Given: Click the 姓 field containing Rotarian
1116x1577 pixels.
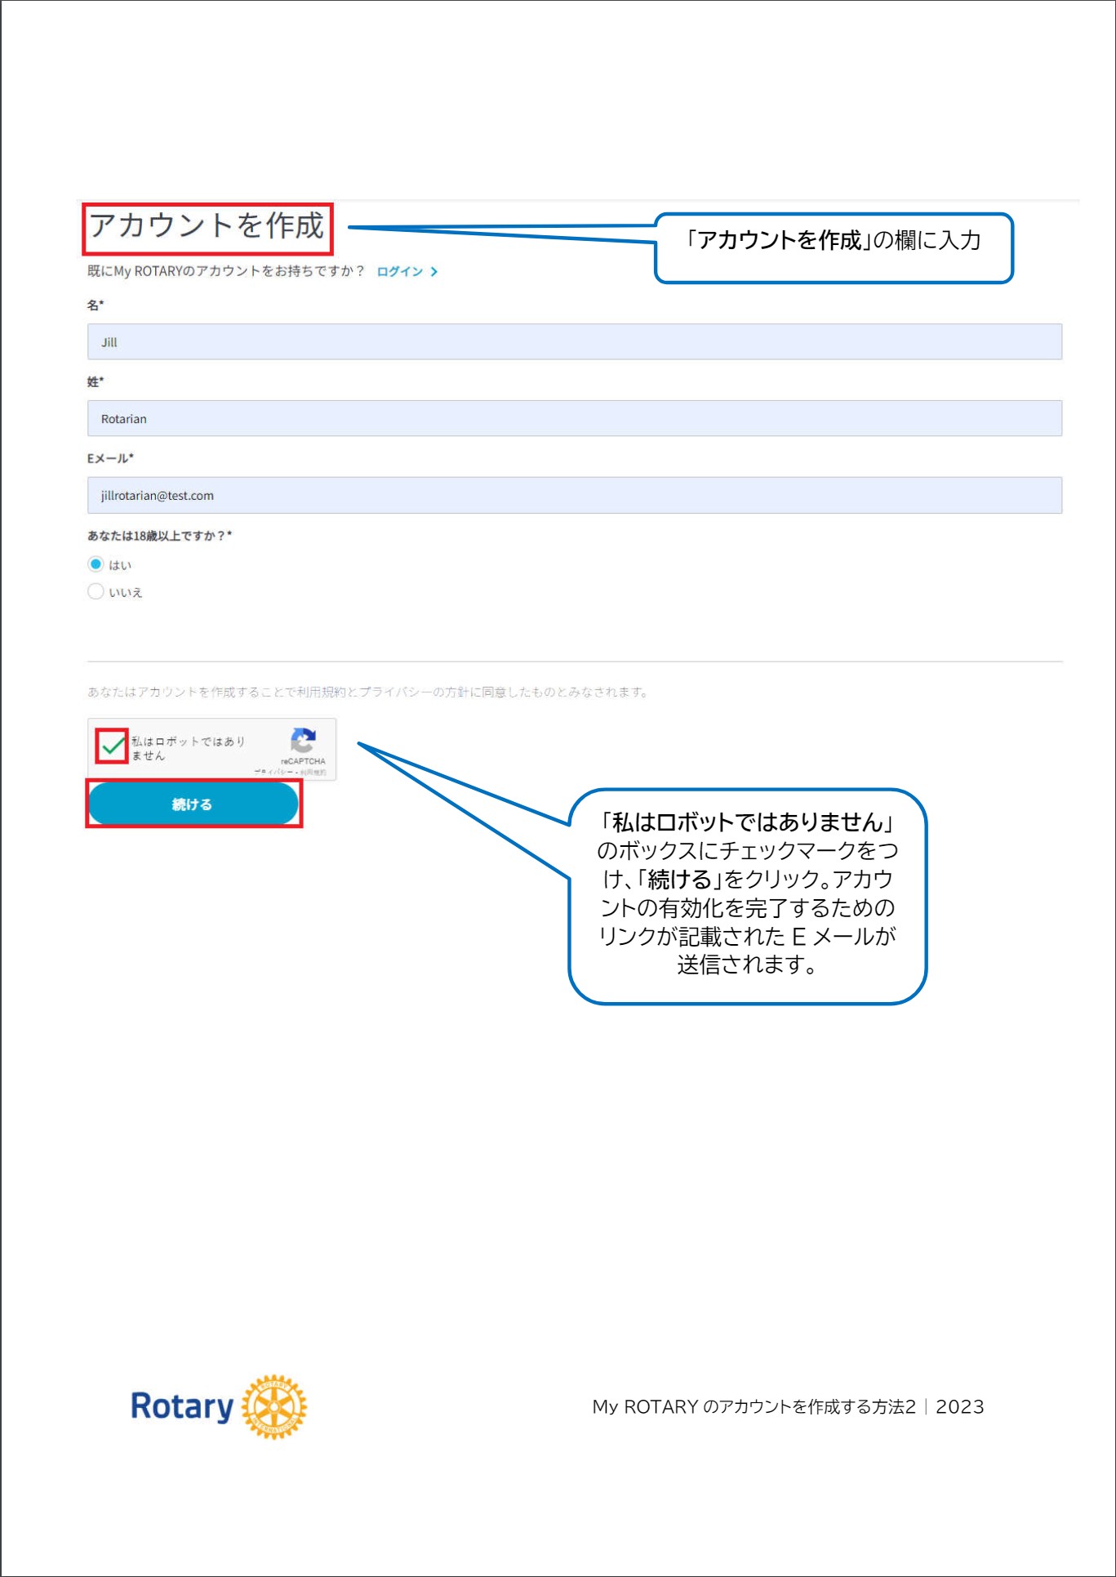Looking at the screenshot, I should click(x=574, y=419).
